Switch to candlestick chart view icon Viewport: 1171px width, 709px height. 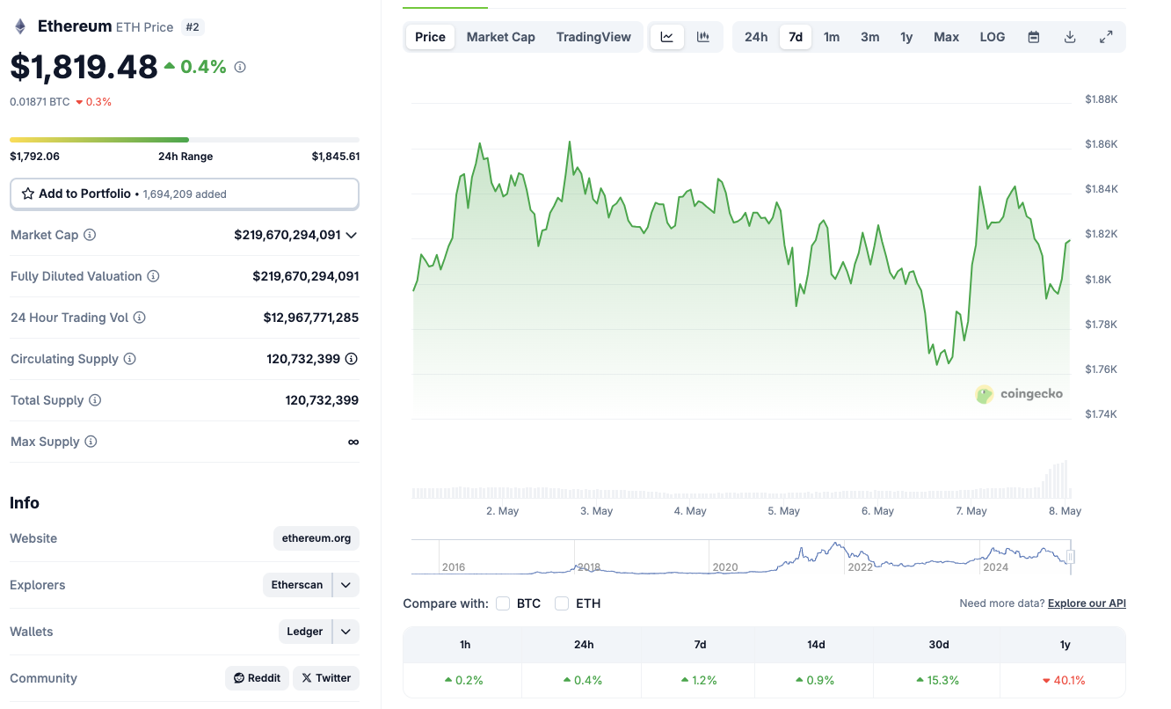click(703, 37)
